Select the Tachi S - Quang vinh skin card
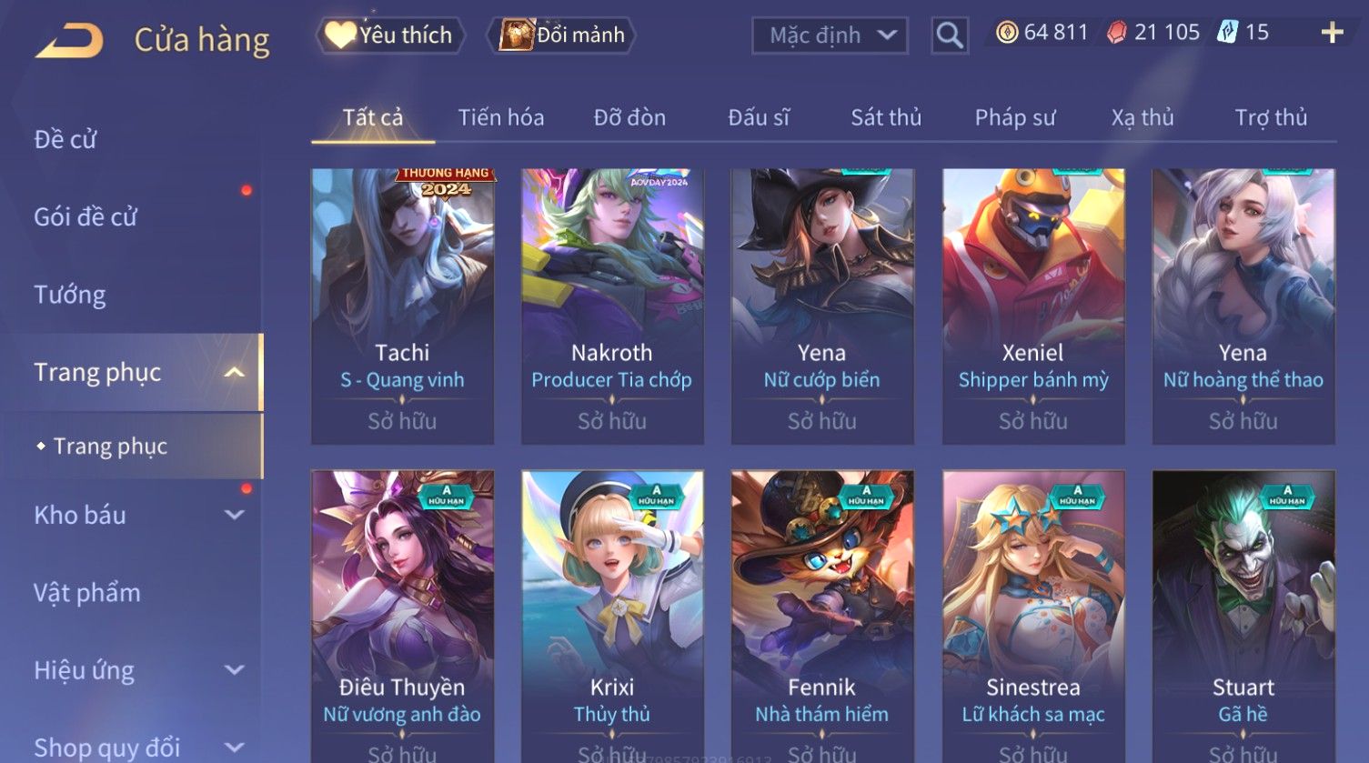 point(402,306)
